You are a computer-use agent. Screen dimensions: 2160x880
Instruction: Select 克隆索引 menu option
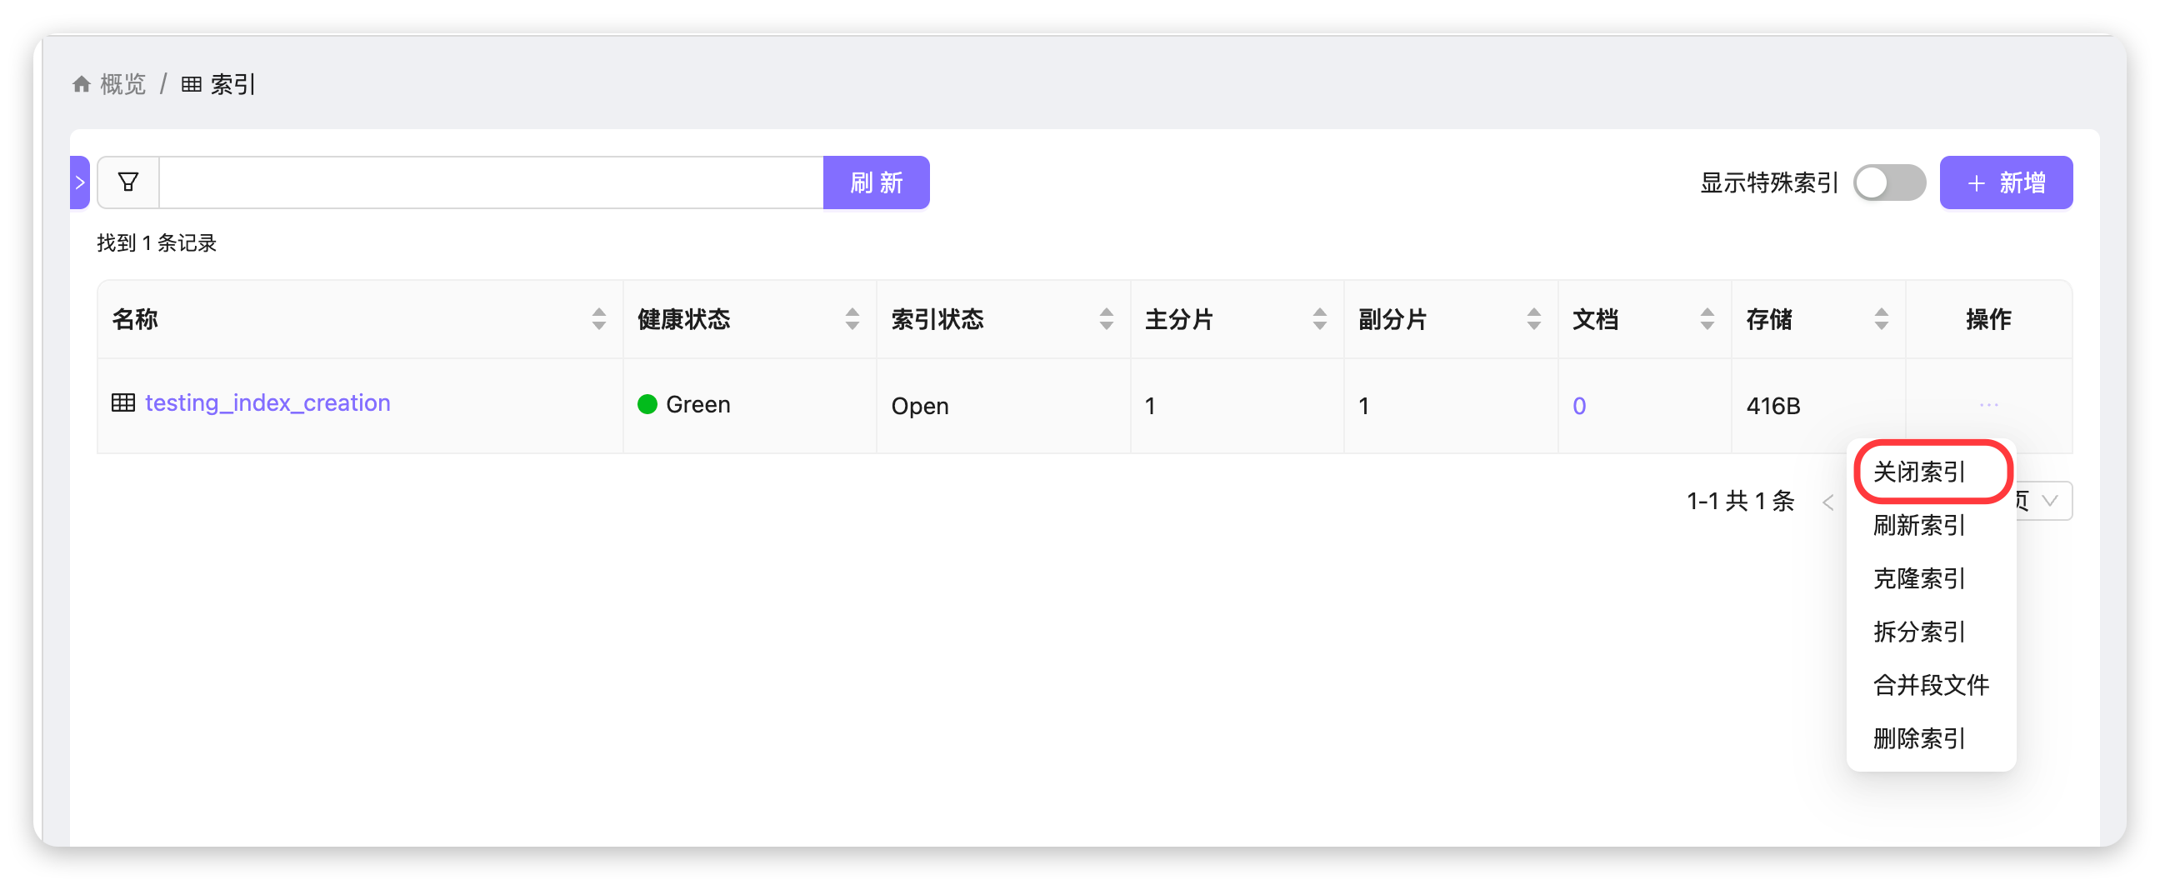(1918, 579)
